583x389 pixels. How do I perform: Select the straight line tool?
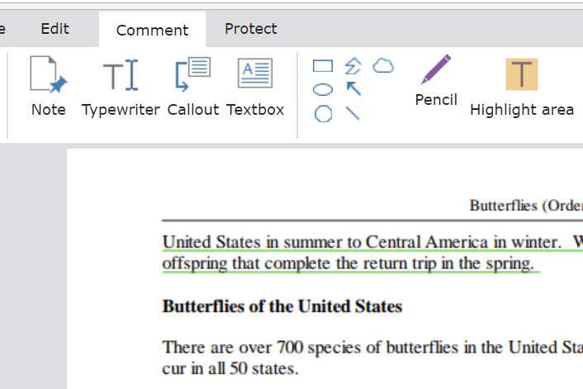point(353,113)
